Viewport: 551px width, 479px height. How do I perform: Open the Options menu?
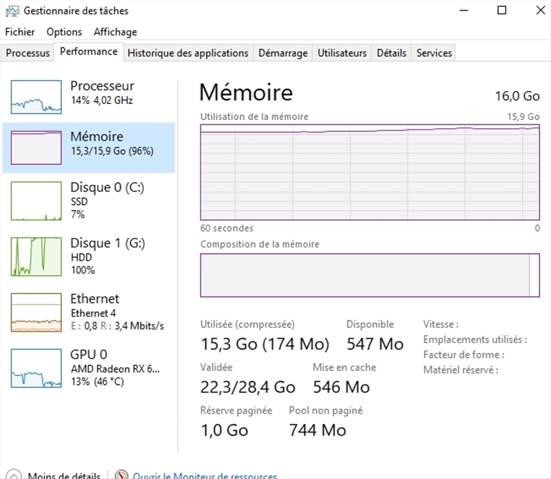coord(64,32)
